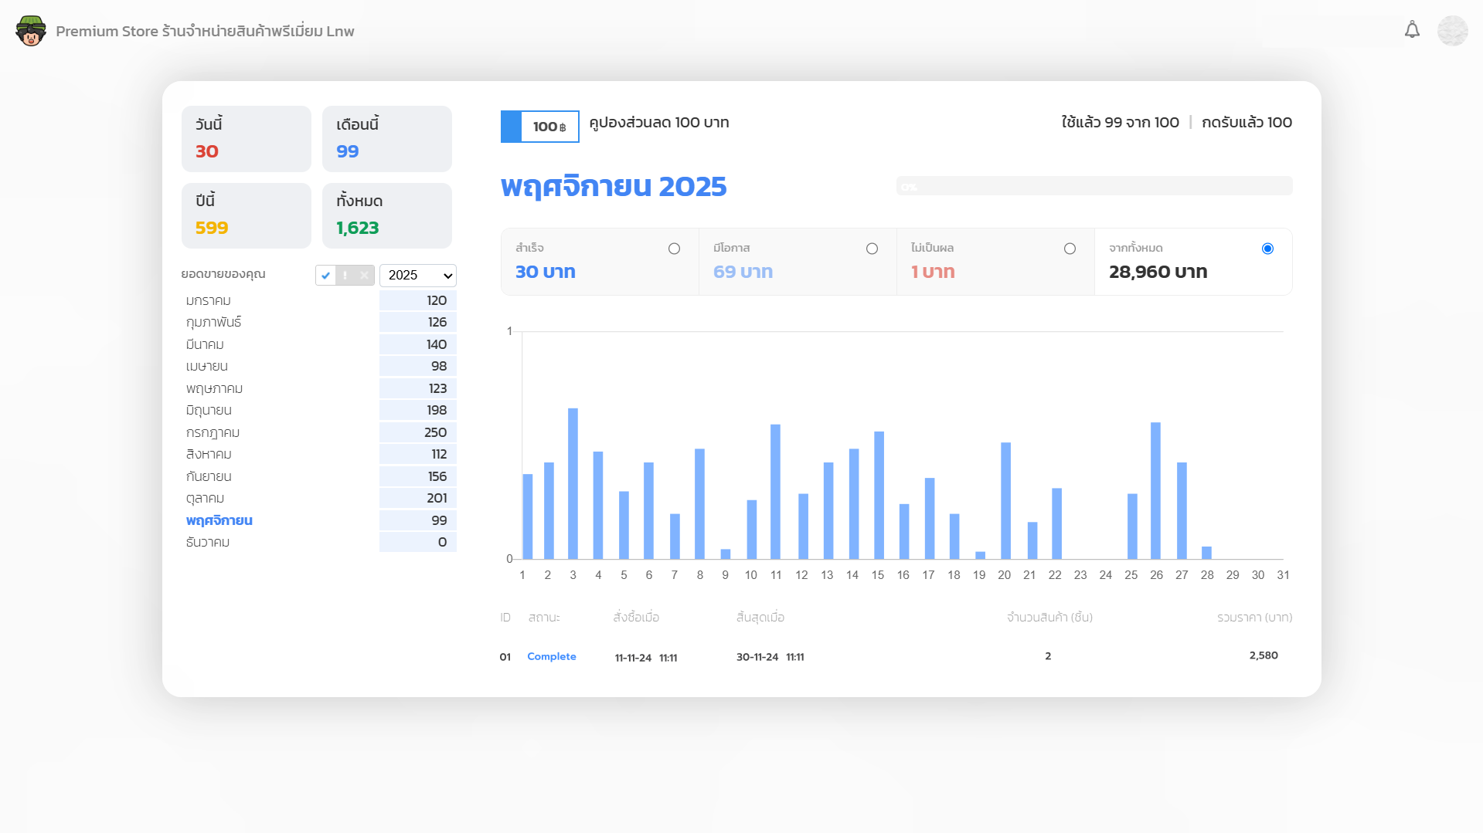Select the exclamation mark filter icon

click(x=345, y=276)
